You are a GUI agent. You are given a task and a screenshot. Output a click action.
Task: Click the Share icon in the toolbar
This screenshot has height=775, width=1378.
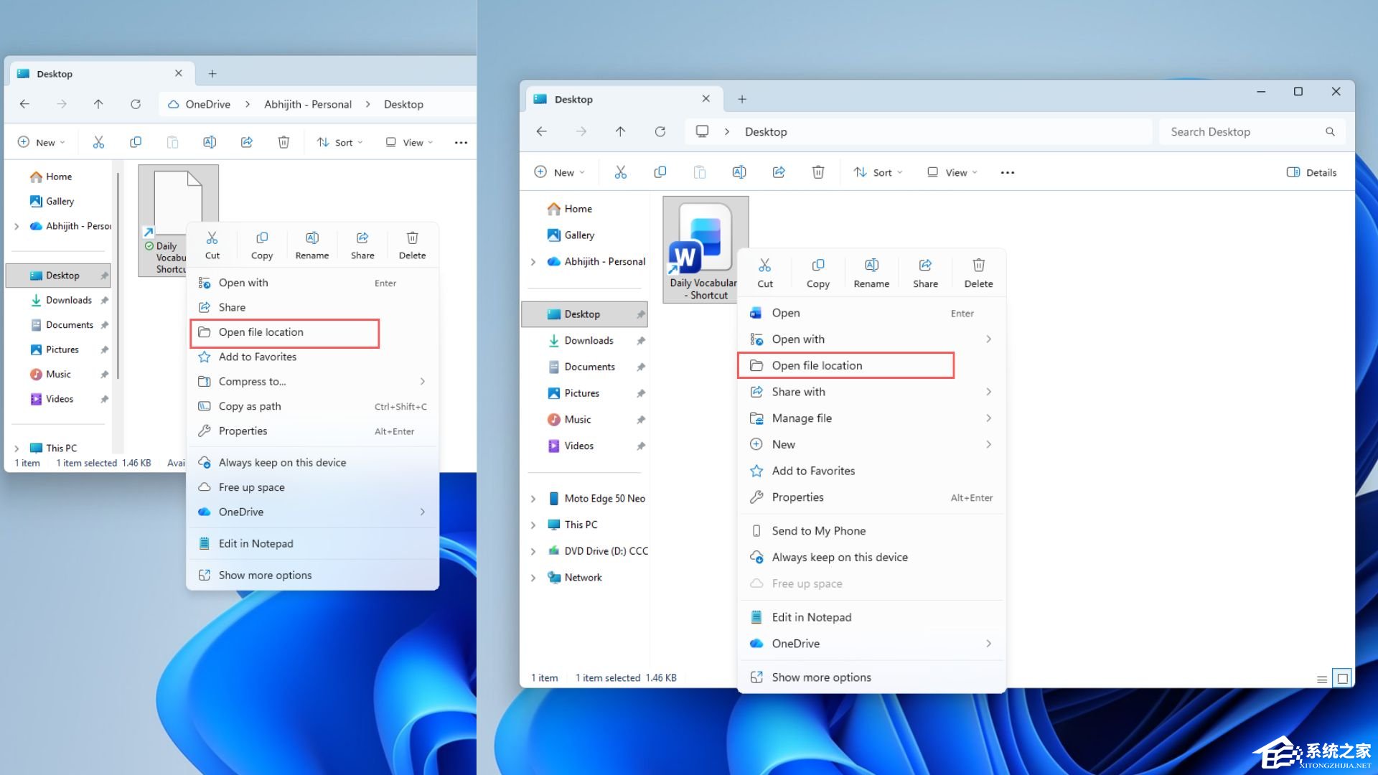[779, 172]
